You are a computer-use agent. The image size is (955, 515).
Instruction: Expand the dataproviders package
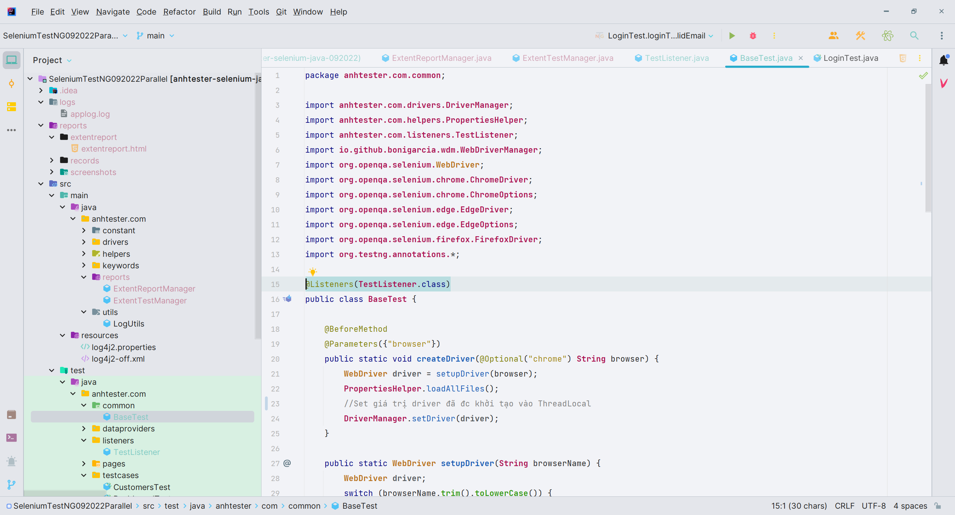tap(84, 428)
